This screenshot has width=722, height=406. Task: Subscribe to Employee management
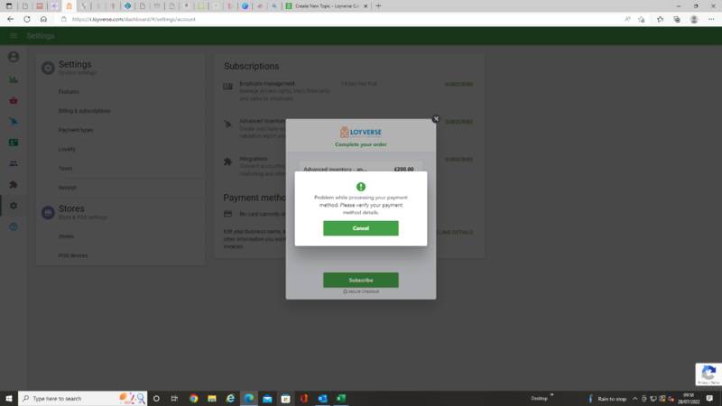(x=458, y=84)
